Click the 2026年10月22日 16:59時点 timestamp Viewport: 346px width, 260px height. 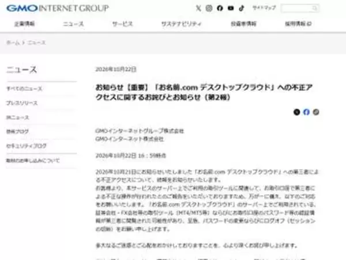tap(131, 155)
